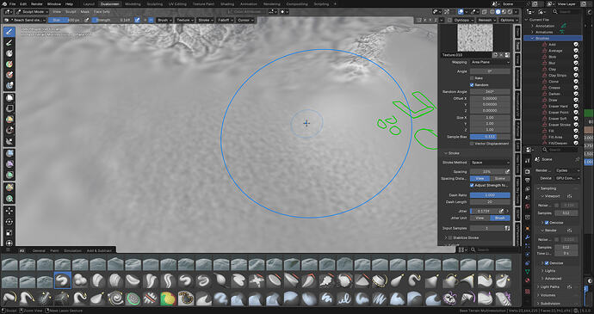Set Jitter Unit to View
This screenshot has height=314, width=594.
pos(480,219)
